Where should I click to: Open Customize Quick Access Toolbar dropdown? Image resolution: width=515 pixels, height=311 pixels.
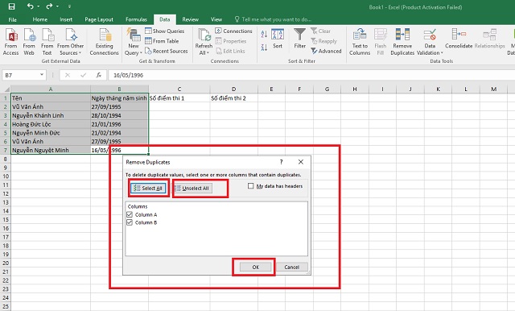[x=70, y=6]
